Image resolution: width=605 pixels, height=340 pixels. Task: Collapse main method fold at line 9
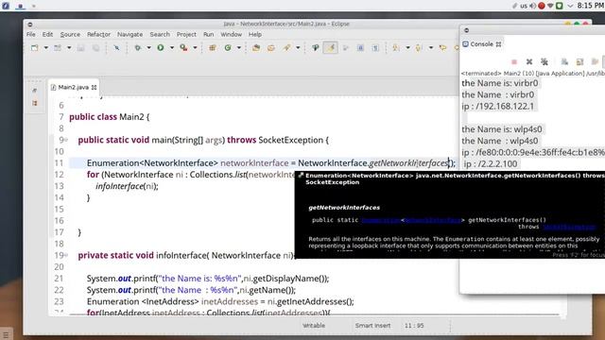pos(66,140)
